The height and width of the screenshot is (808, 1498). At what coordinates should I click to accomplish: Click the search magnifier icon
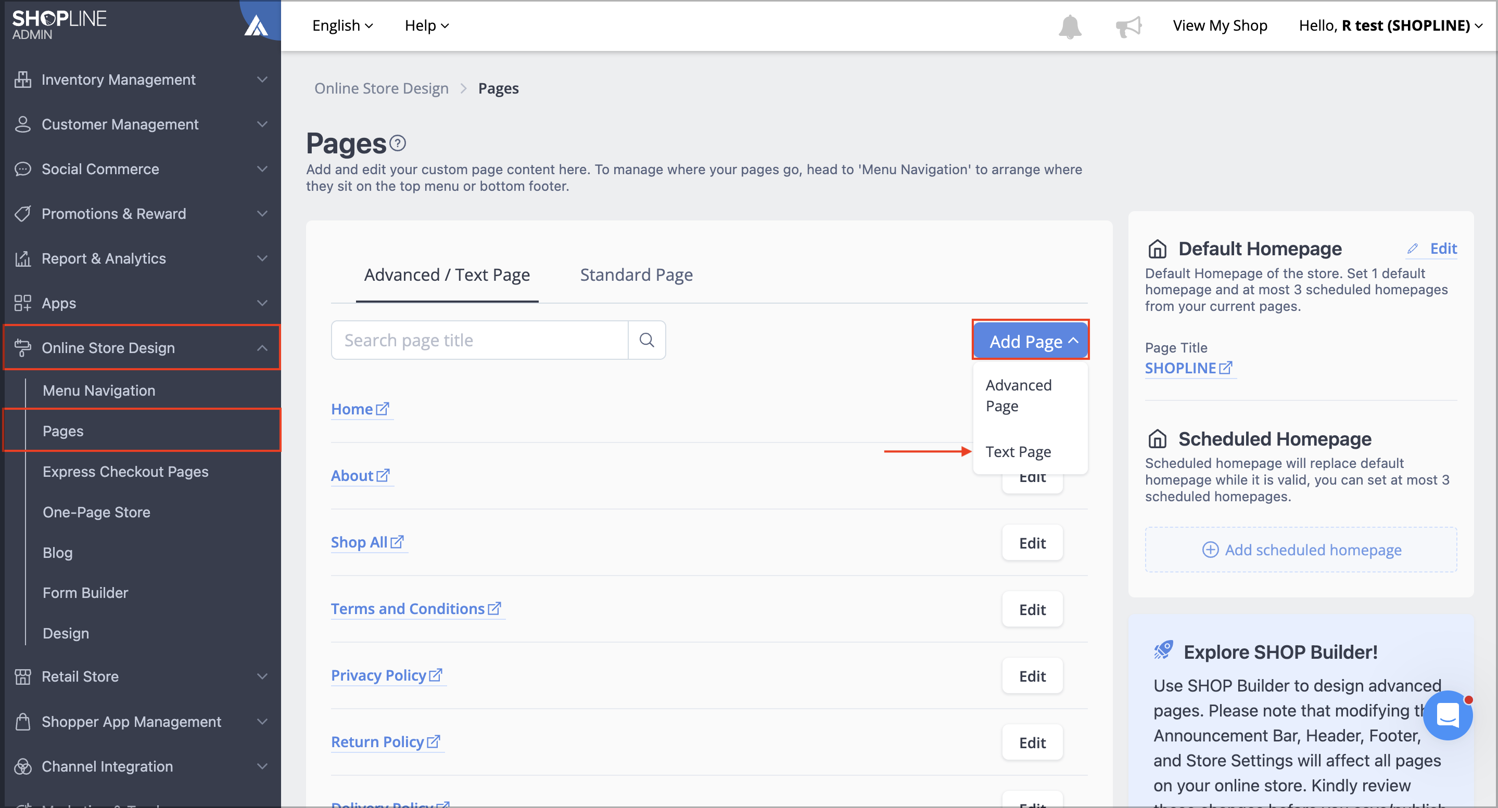pyautogui.click(x=646, y=340)
